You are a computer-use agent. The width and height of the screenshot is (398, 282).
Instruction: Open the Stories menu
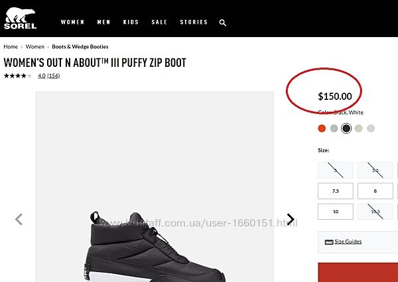(194, 23)
